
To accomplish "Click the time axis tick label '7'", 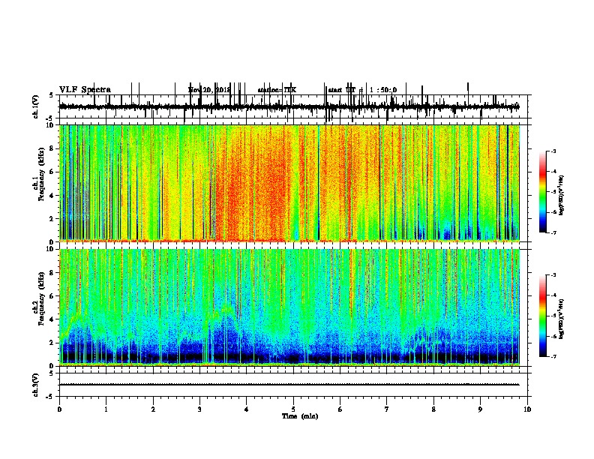I will (x=387, y=409).
